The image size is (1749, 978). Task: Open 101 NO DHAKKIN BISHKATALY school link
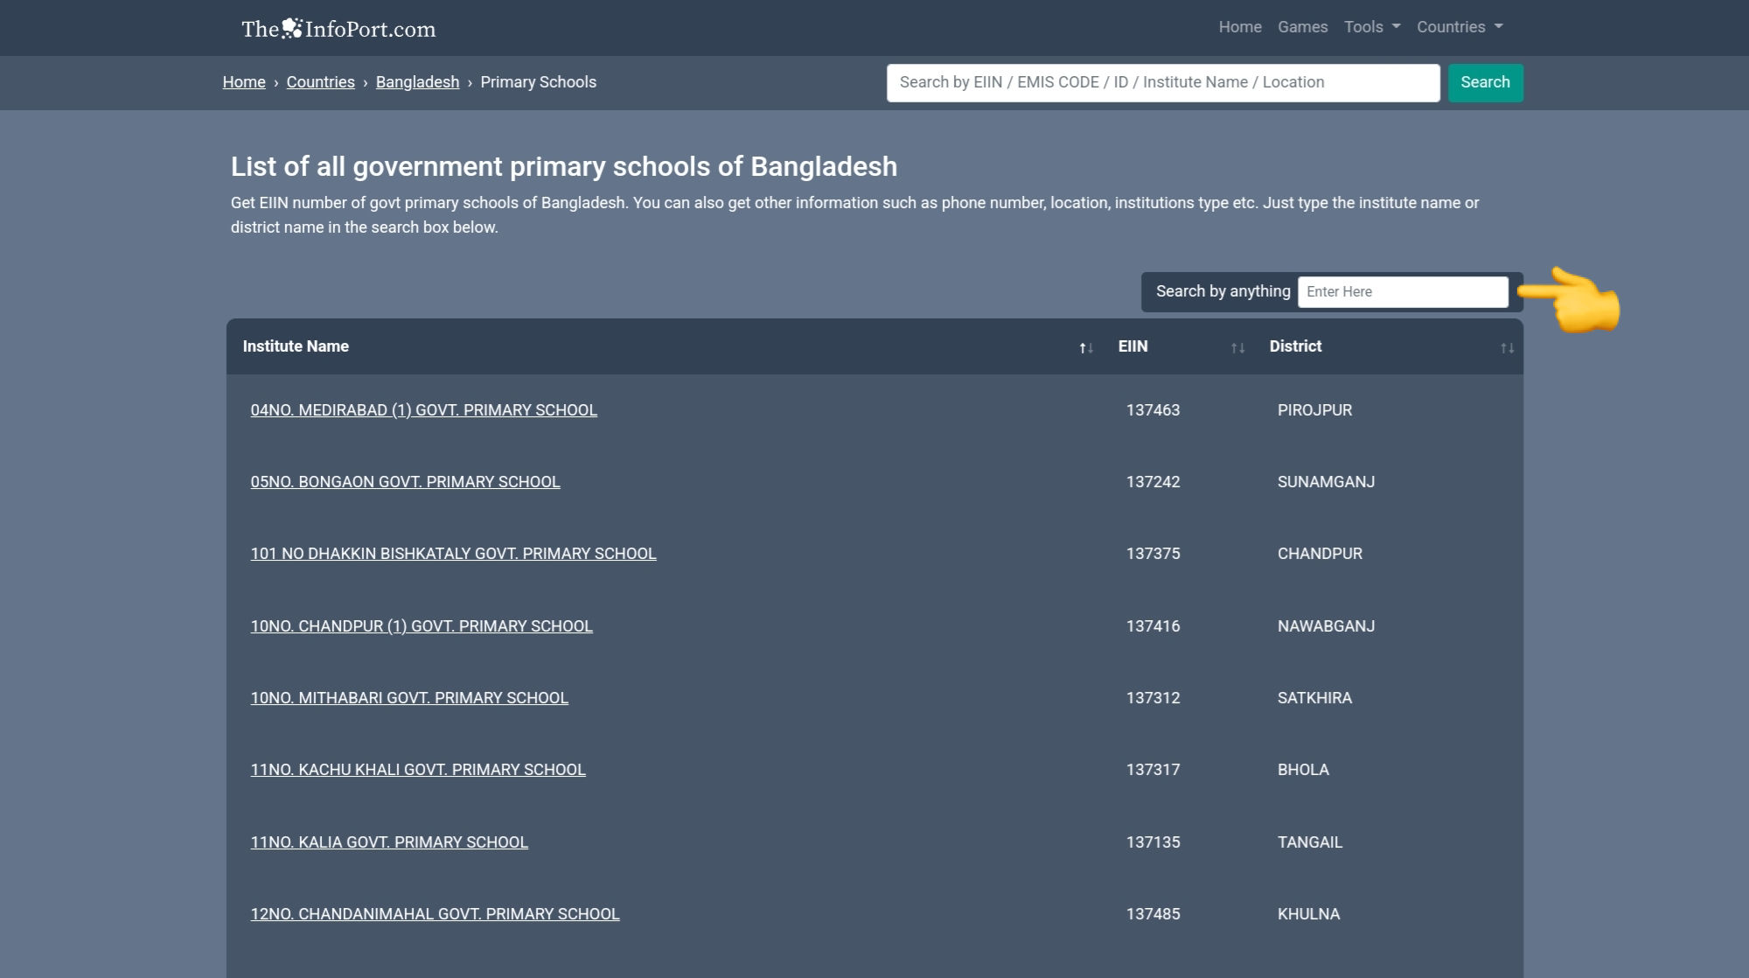pyautogui.click(x=453, y=554)
